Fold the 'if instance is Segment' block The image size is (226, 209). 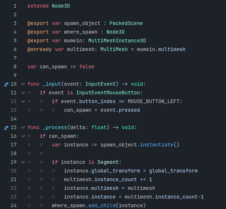pyautogui.click(x=23, y=162)
